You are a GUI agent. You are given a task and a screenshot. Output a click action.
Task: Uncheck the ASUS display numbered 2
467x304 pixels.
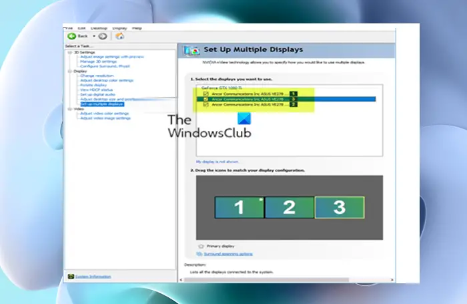(x=205, y=104)
